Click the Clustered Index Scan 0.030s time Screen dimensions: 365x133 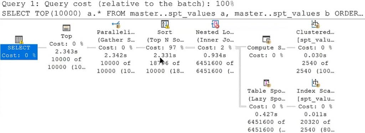[315, 55]
